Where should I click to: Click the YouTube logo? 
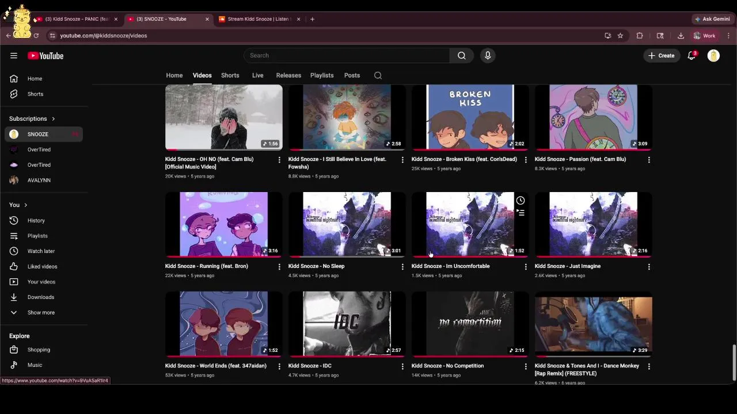(45, 56)
